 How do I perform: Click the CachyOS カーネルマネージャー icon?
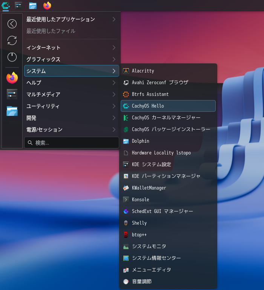pos(126,118)
